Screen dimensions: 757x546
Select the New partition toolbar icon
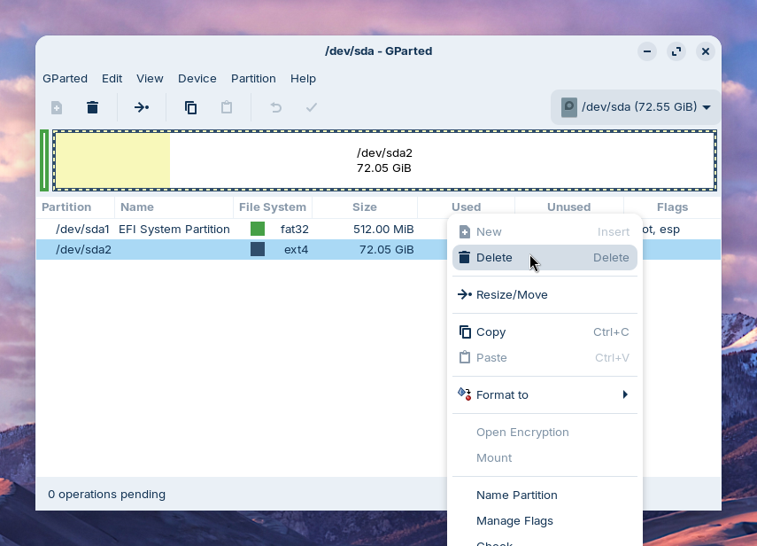56,106
